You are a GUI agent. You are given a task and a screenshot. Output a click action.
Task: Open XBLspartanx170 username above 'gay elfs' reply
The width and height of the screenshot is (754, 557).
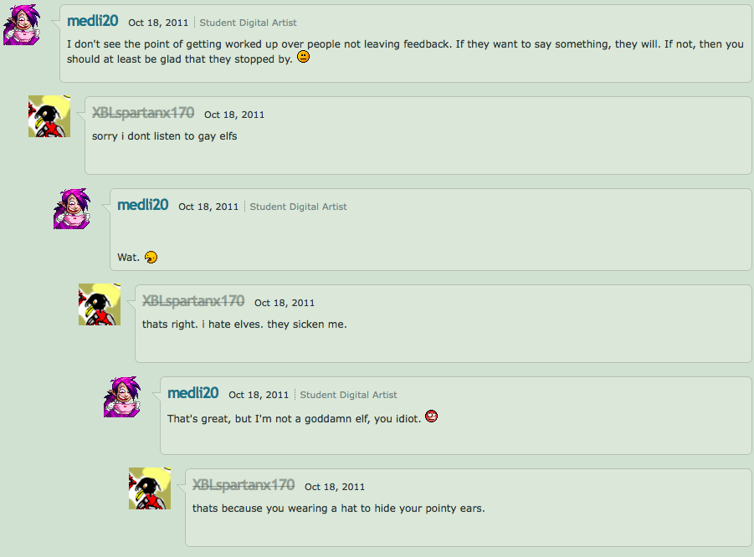(x=143, y=113)
